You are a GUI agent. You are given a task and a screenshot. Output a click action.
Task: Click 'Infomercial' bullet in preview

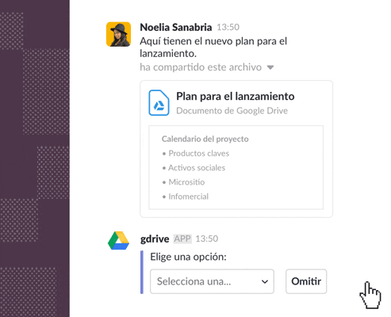pyautogui.click(x=189, y=197)
